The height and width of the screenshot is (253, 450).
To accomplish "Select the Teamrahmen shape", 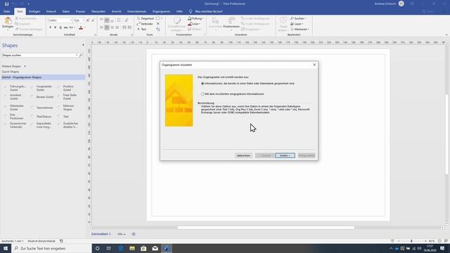I will [42, 108].
